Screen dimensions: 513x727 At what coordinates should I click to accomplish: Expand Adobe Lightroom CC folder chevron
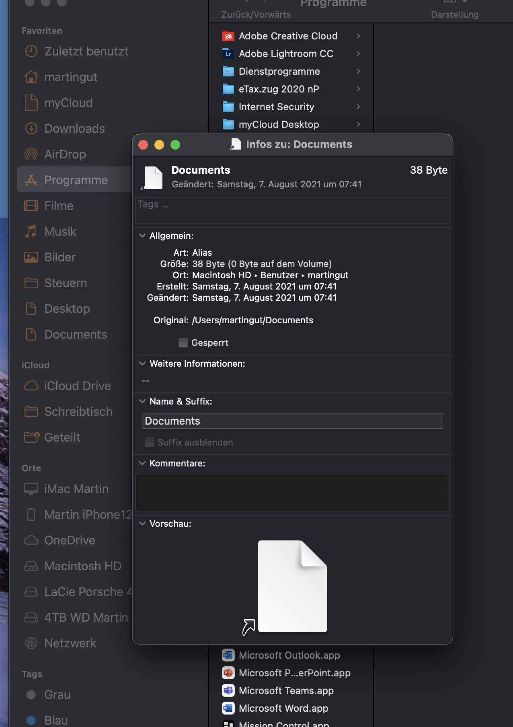click(358, 53)
